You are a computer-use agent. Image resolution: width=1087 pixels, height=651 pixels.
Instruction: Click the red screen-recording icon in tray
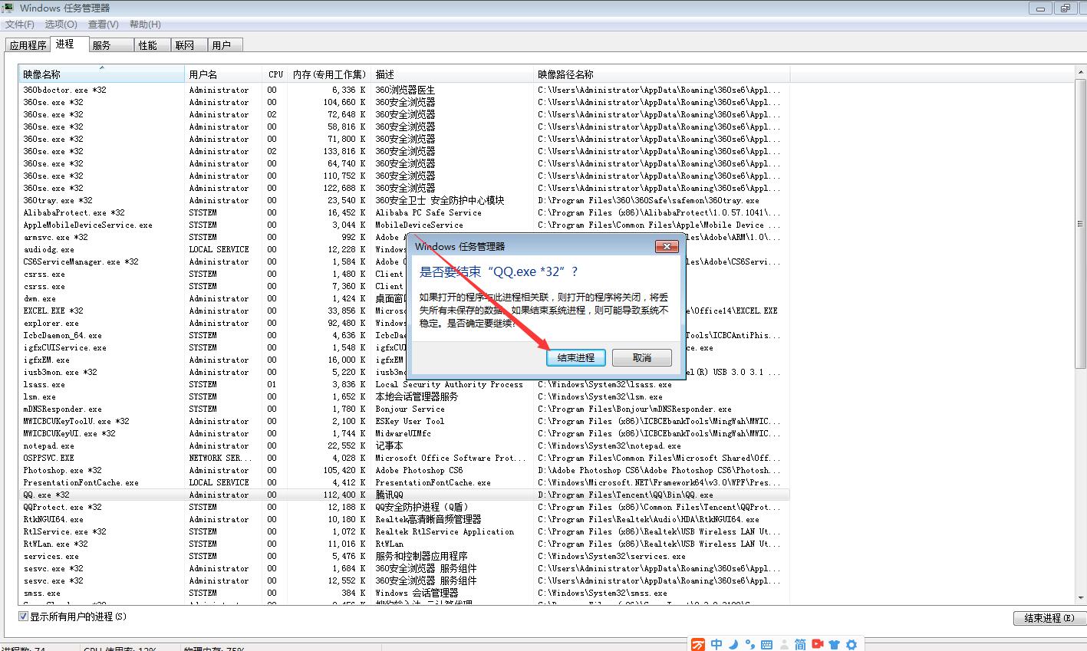click(x=817, y=644)
